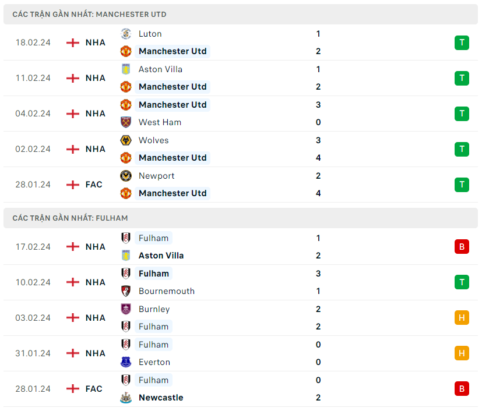Click the Everton club crest icon
Image resolution: width=482 pixels, height=411 pixels.
tap(125, 362)
